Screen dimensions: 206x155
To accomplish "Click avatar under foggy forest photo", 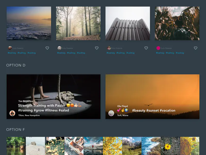I will 59,48.
